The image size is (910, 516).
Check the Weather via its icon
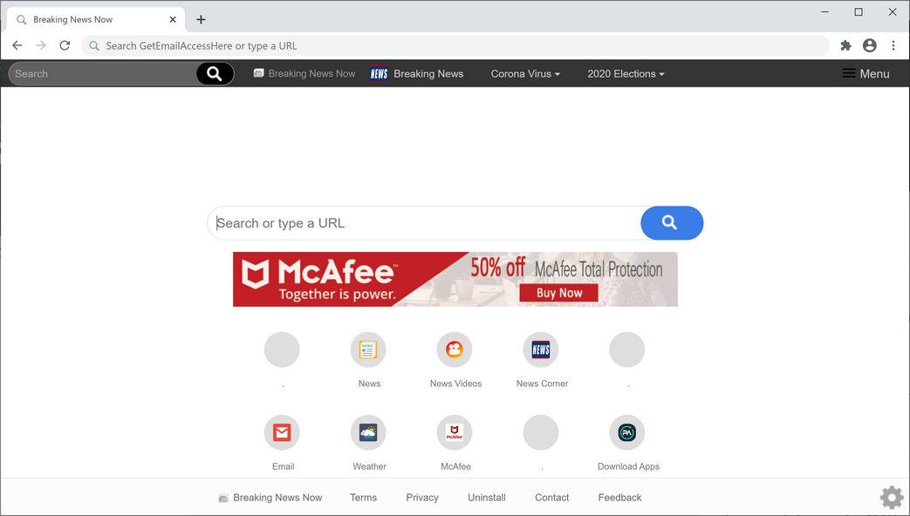(368, 431)
